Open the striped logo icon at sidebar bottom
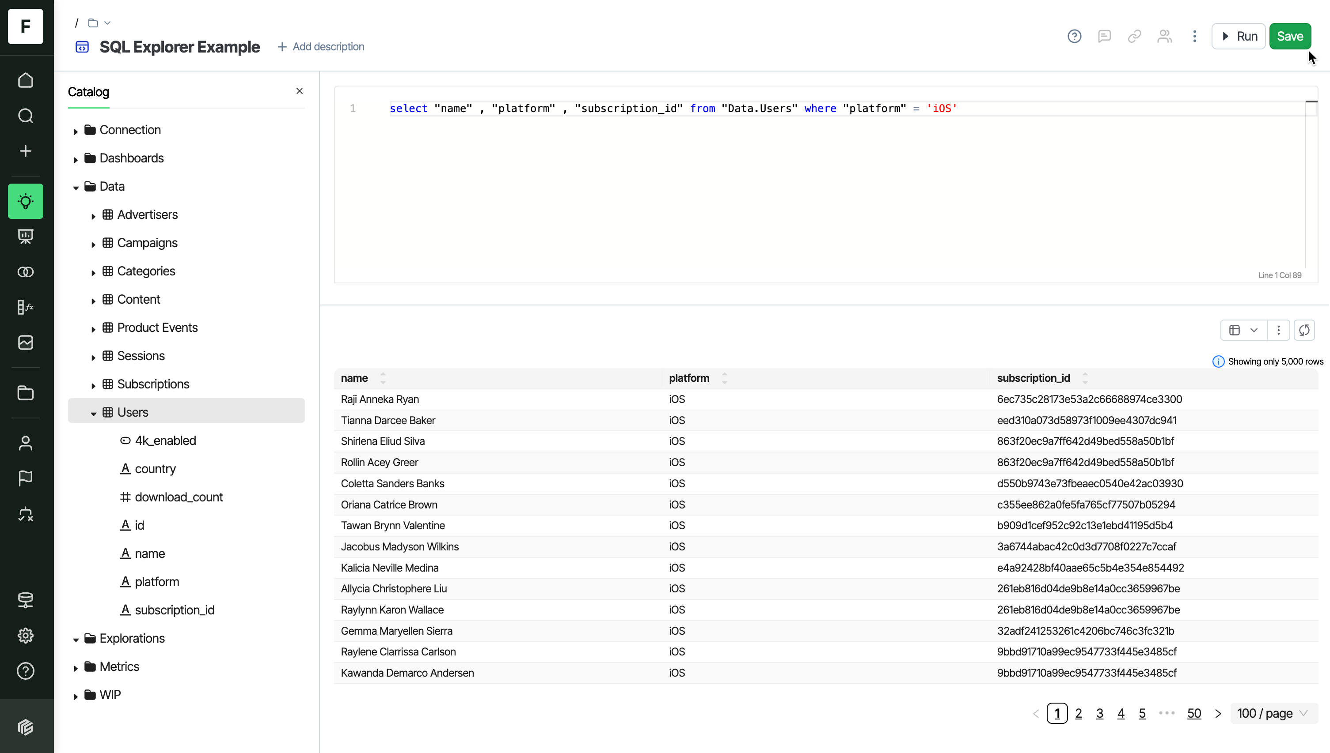Screen dimensions: 1330x753 coord(25,727)
